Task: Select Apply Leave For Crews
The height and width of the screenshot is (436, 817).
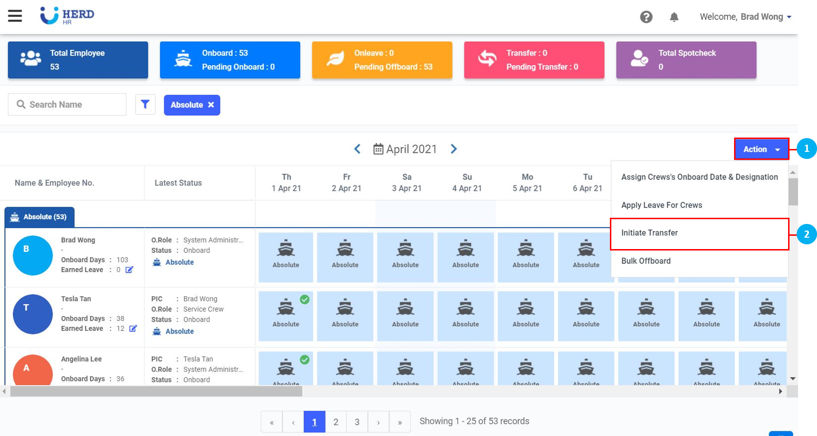Action: tap(662, 205)
